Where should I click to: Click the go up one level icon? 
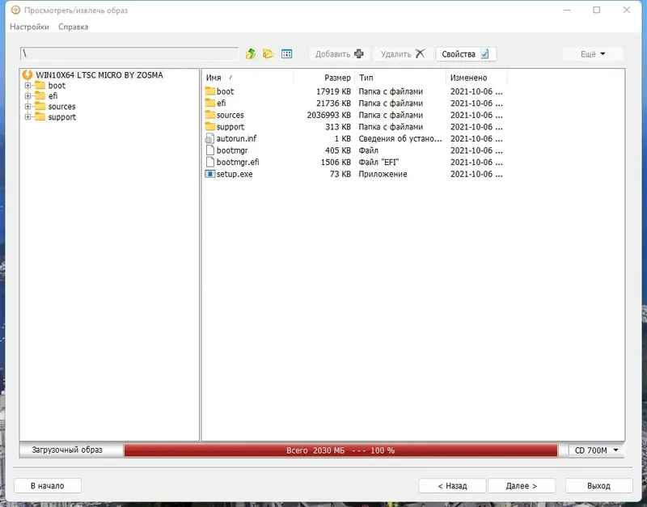point(251,54)
